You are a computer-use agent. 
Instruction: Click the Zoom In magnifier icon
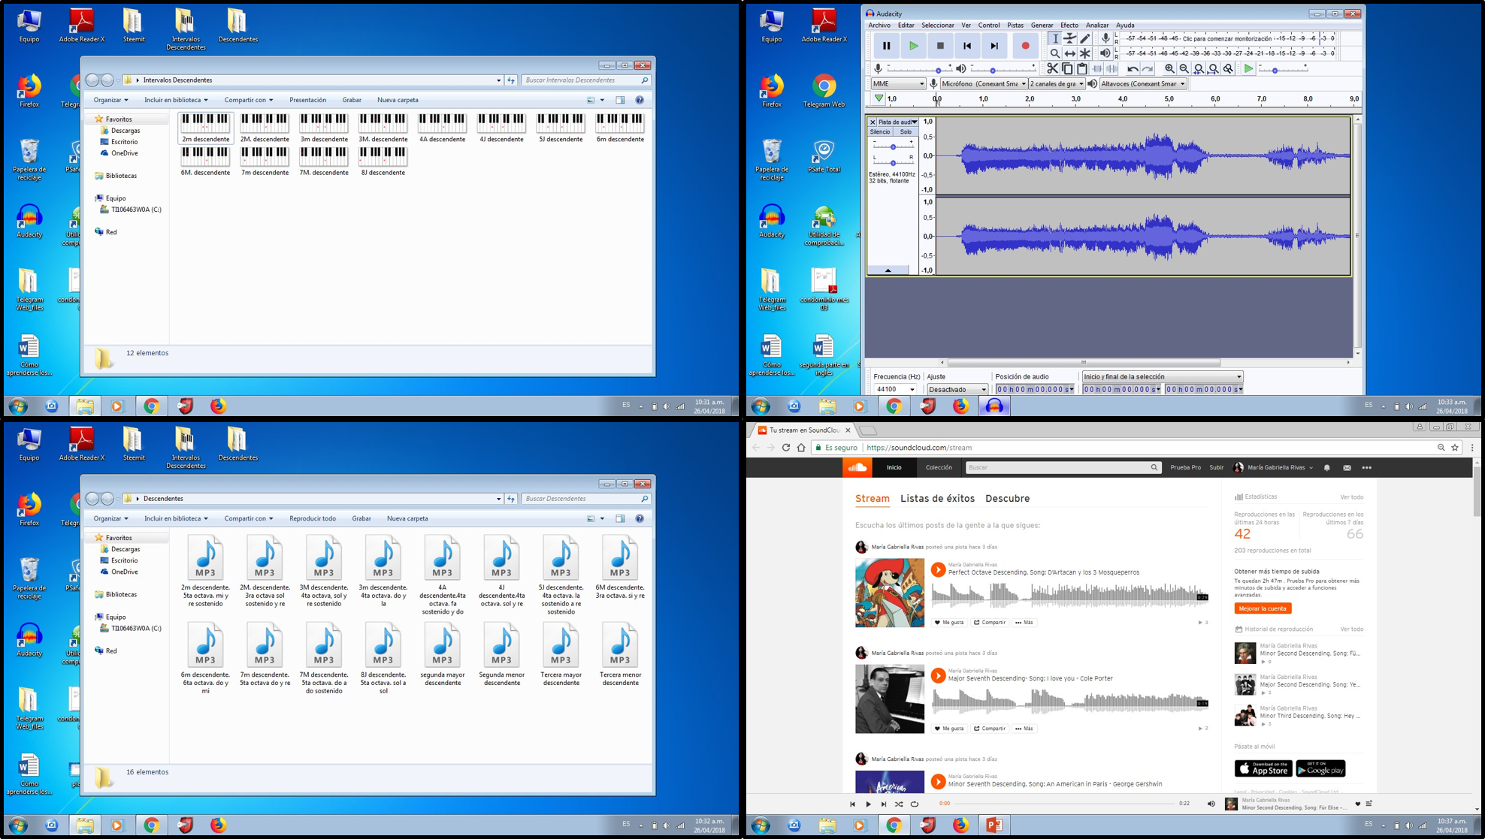coord(1169,69)
